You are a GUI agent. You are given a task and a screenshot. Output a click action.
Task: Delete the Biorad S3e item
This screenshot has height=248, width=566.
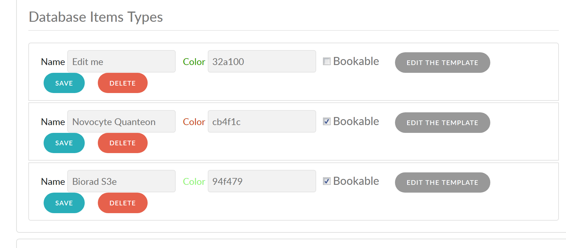pos(122,203)
